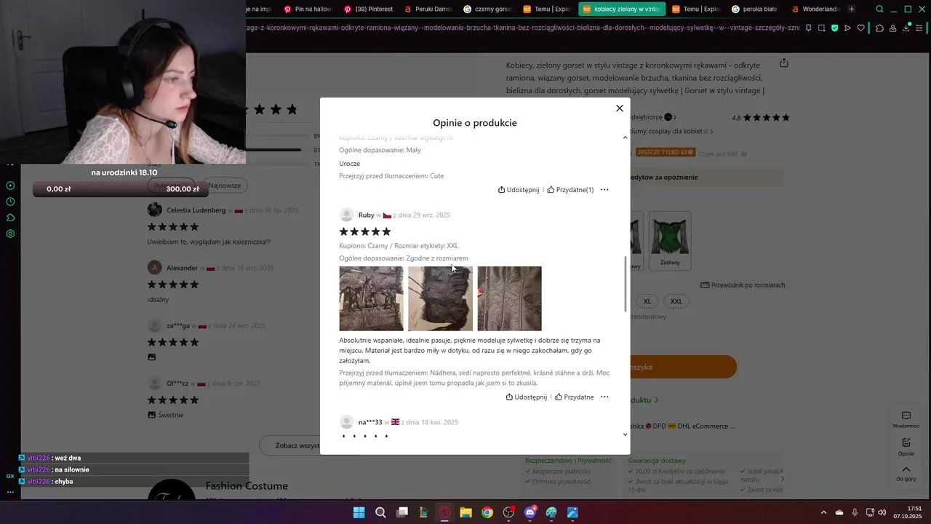Open the Easy Setup menu icon at the toolbar end

tap(920, 28)
